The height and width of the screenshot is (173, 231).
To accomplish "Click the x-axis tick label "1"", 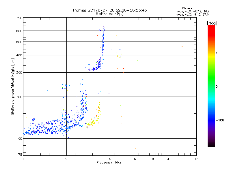I will click(23, 159).
